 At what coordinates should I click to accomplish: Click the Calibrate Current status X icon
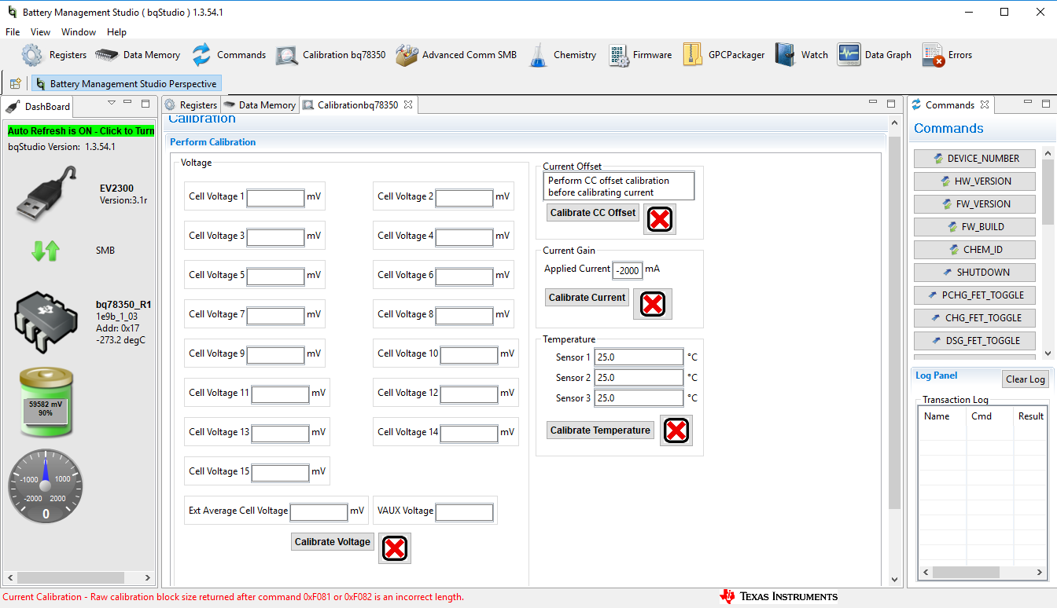tap(653, 304)
